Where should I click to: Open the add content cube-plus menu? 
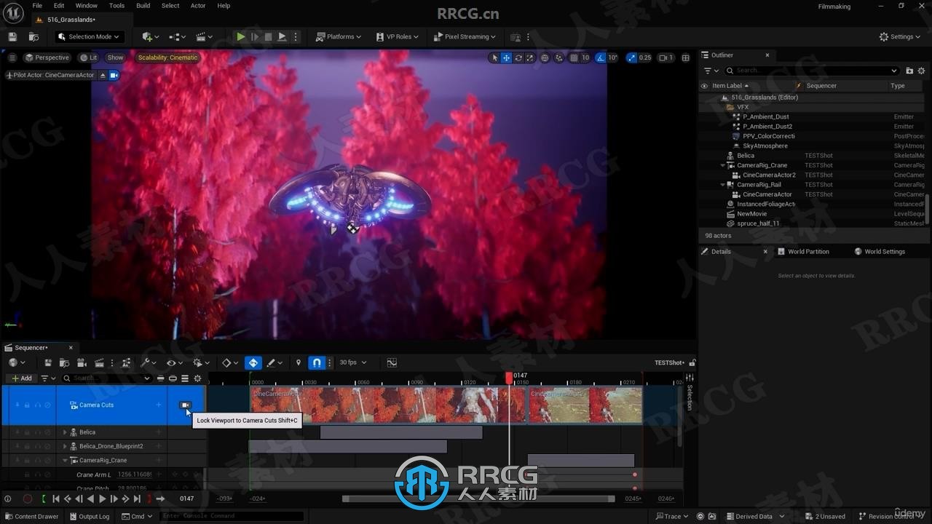(150, 36)
